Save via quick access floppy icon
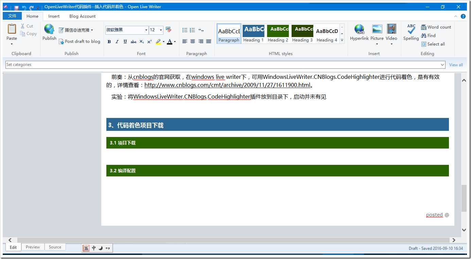This screenshot has height=259, width=471. [16, 7]
